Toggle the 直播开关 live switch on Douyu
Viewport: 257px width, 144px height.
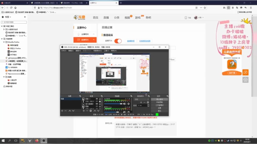point(118,41)
